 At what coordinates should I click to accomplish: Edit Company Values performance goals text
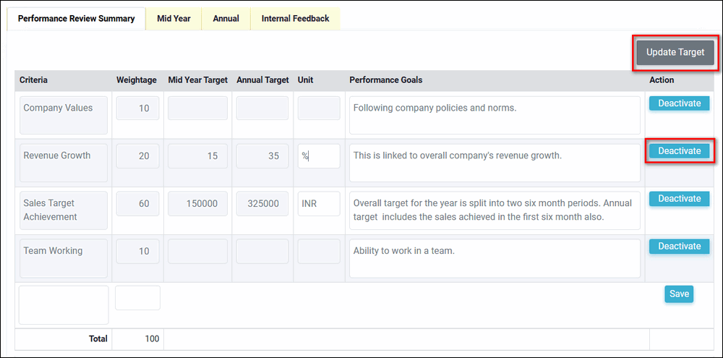(495, 116)
